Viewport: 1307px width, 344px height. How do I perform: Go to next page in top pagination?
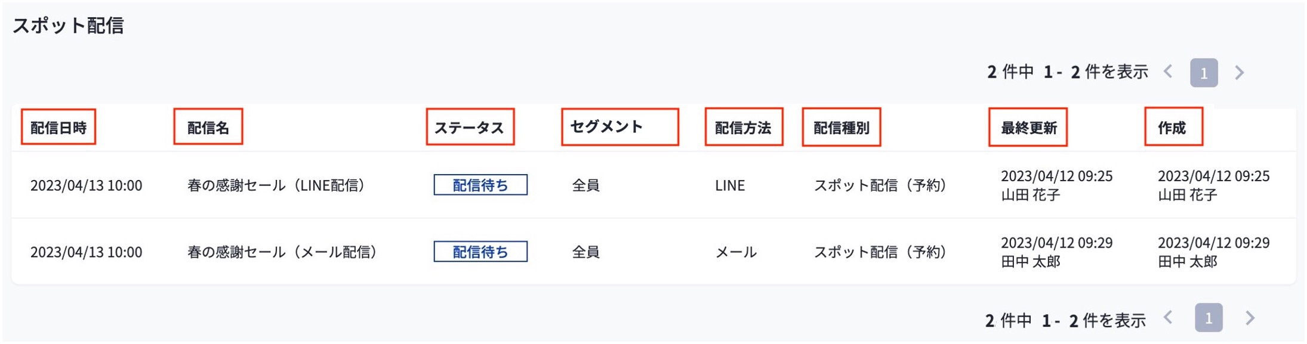[x=1240, y=73]
